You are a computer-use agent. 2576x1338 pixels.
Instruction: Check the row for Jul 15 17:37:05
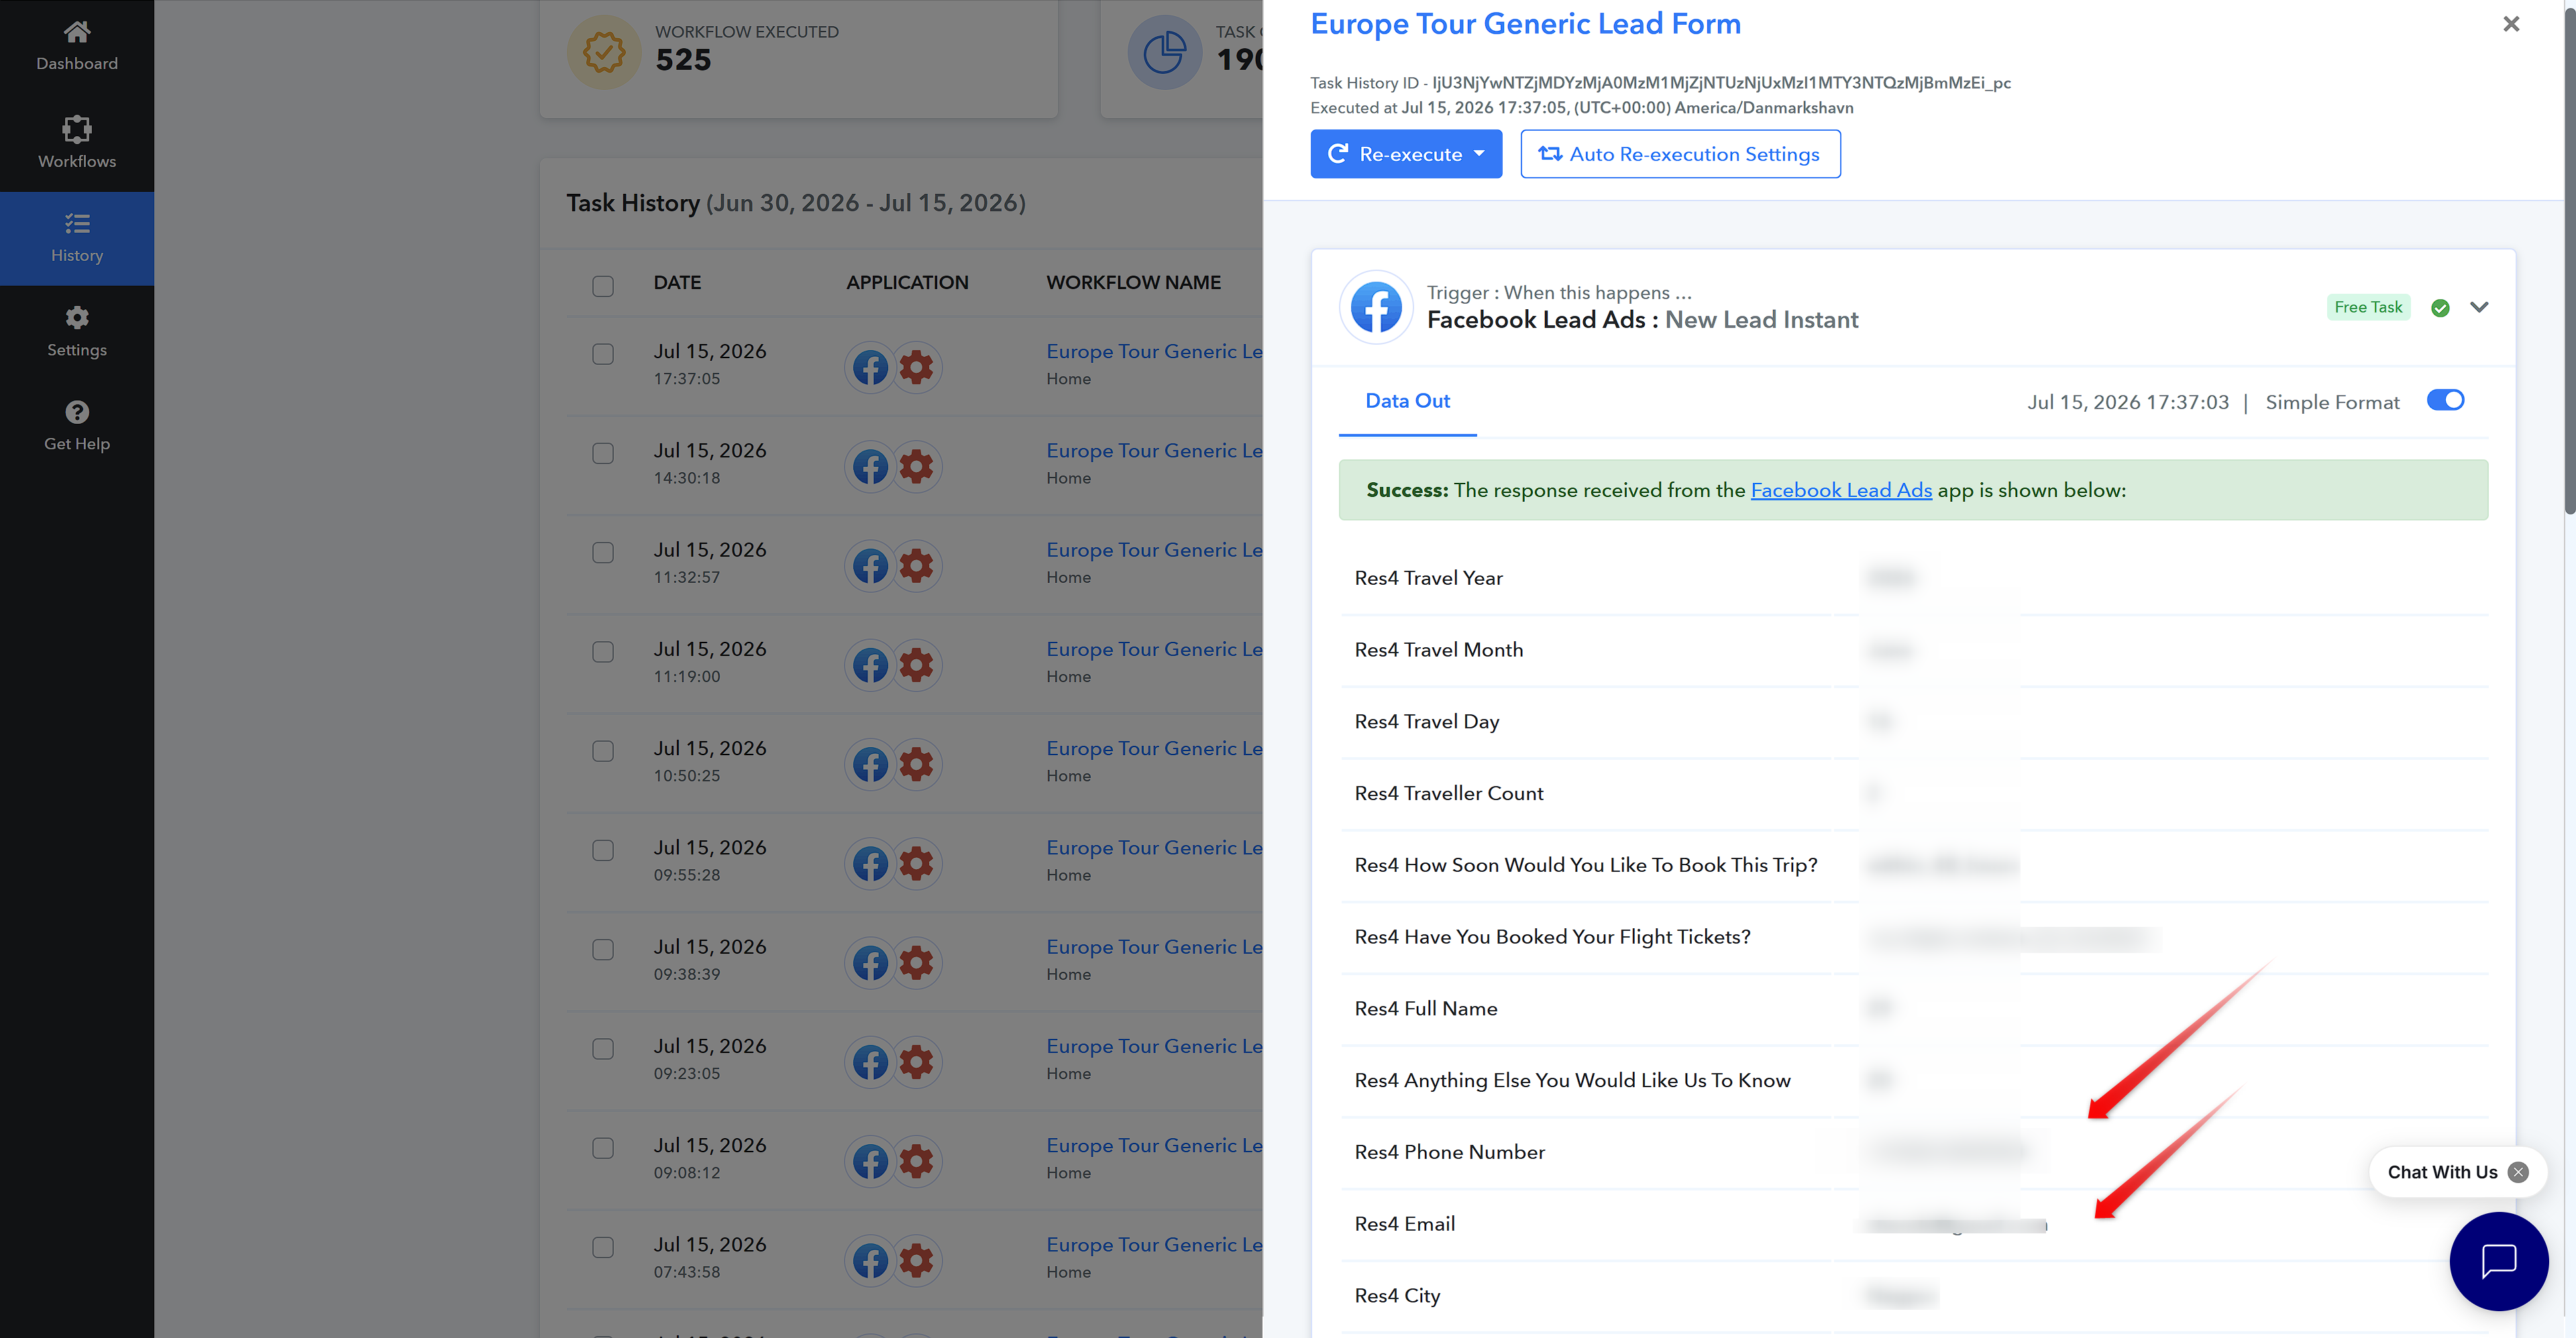(x=603, y=354)
